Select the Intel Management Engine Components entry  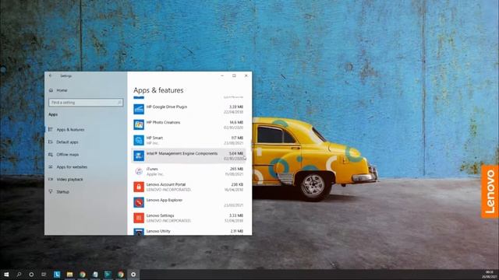189,156
